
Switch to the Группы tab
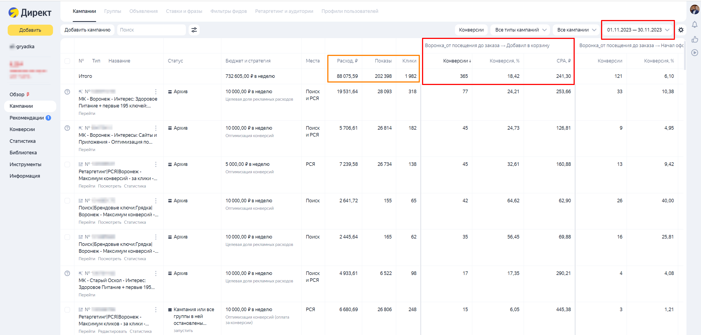(113, 11)
